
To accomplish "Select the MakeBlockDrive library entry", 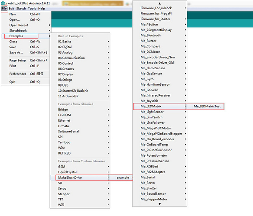I will point(80,177).
